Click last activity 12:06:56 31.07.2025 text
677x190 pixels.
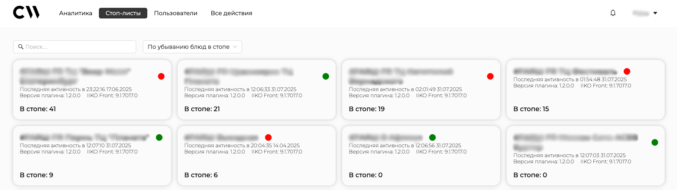tap(405, 145)
